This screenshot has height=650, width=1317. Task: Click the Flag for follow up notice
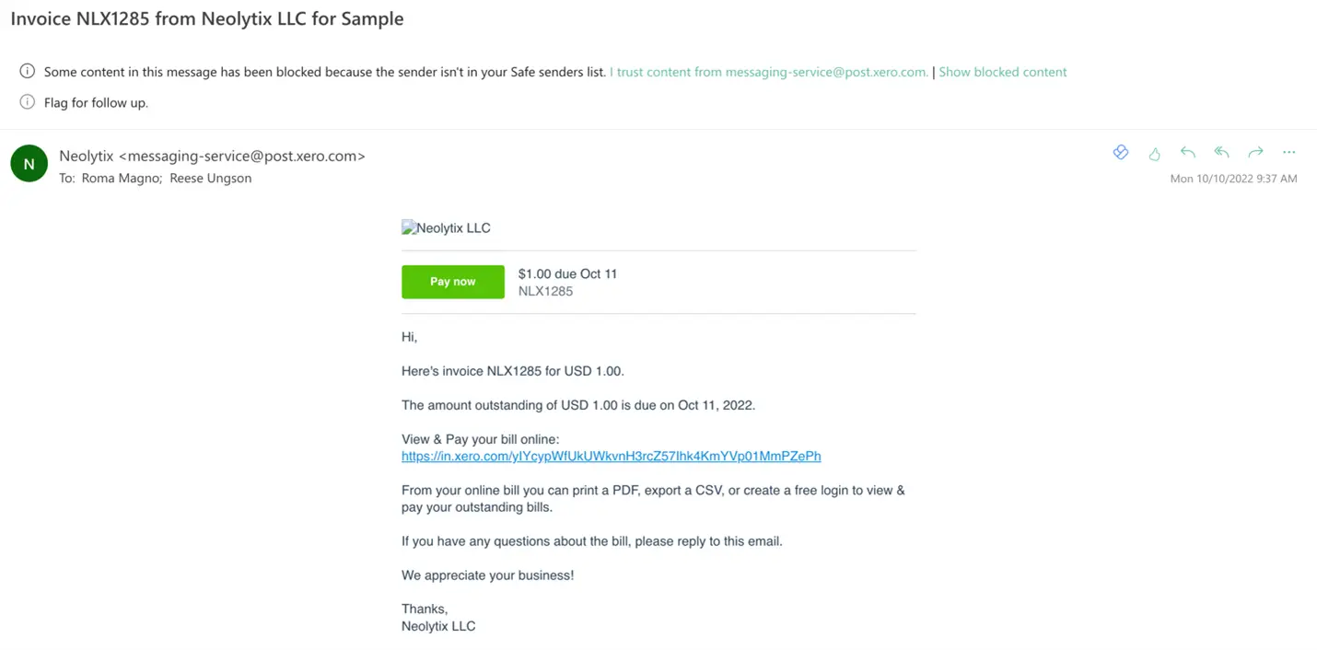(x=96, y=103)
